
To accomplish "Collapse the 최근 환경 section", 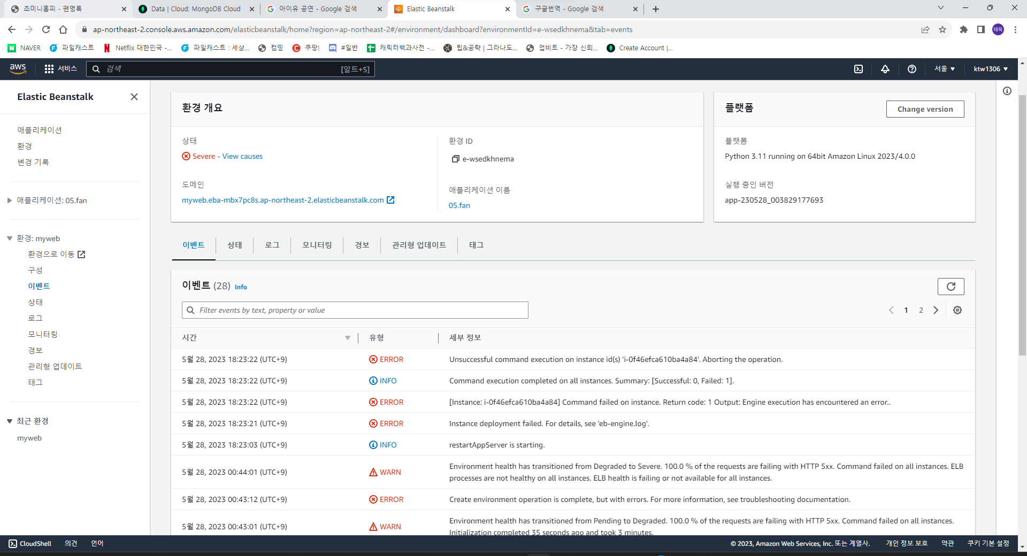I will [10, 421].
